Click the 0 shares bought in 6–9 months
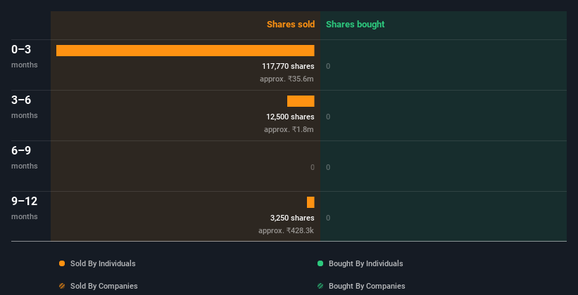578x295 pixels. 328,167
